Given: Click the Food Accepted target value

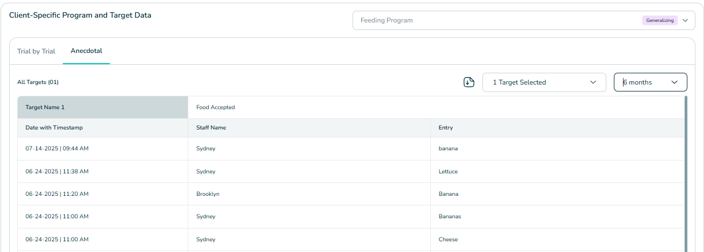Looking at the screenshot, I should click(x=216, y=107).
